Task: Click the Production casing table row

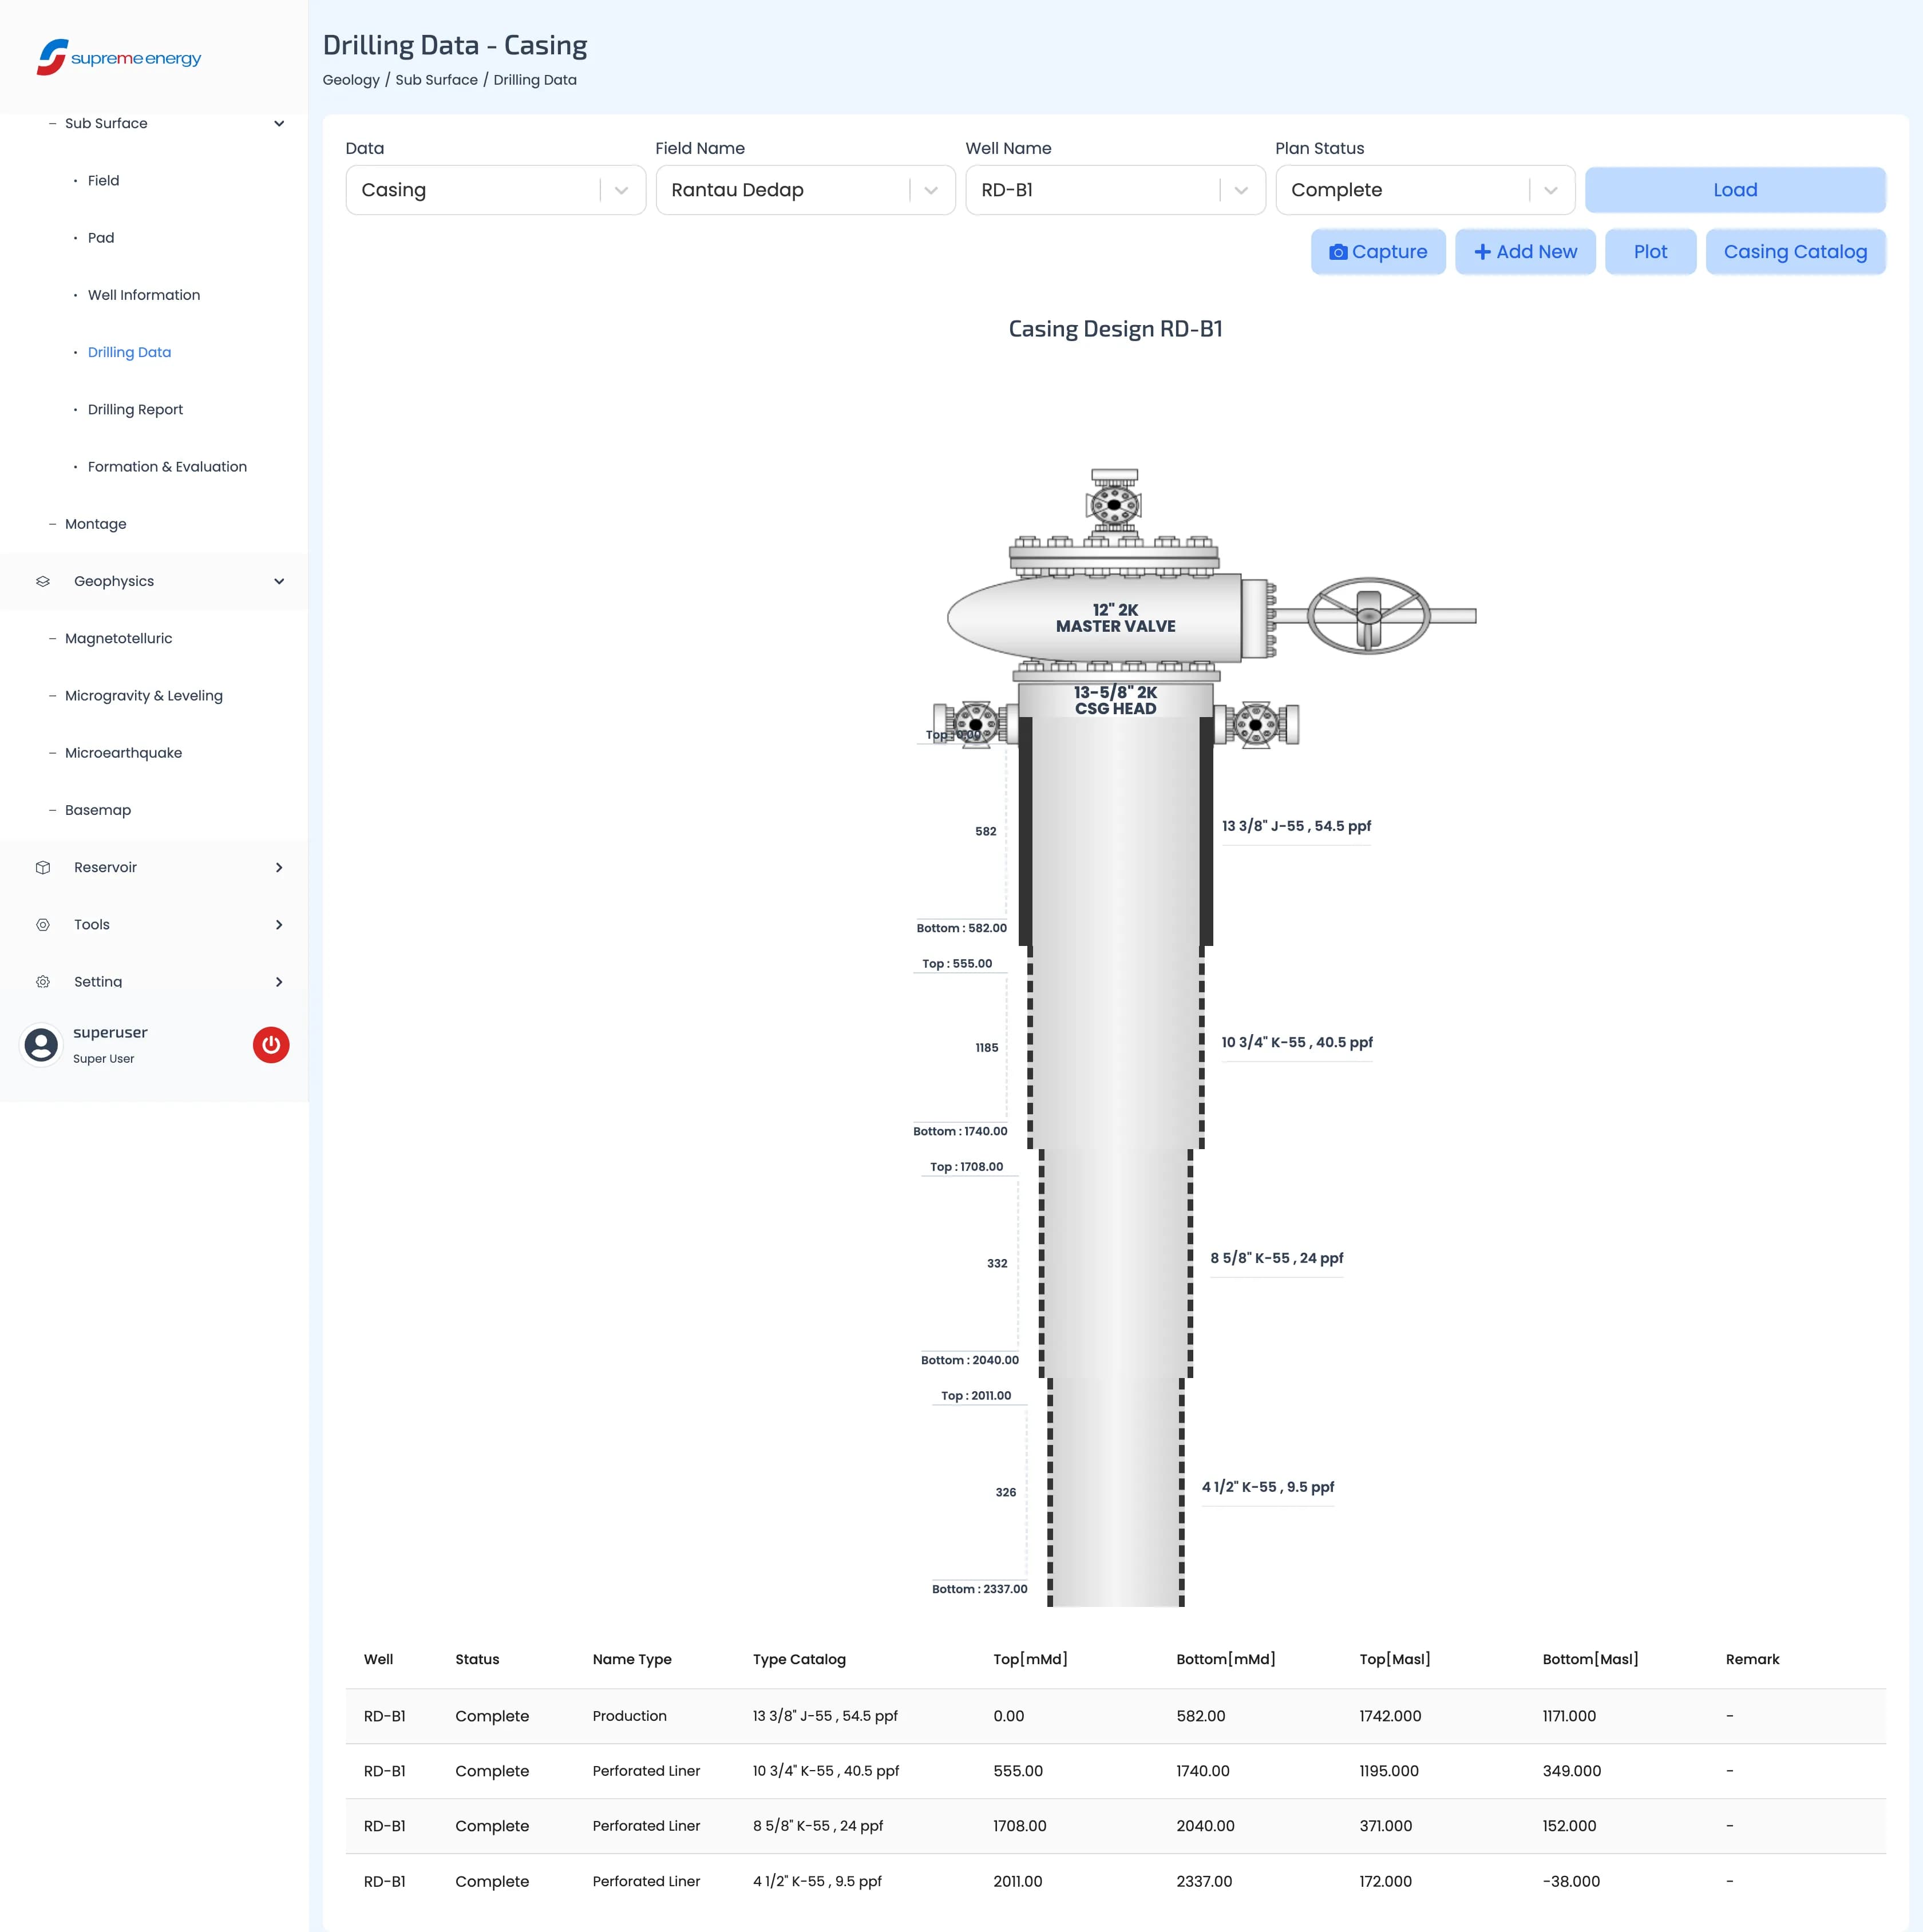Action: [1115, 1716]
